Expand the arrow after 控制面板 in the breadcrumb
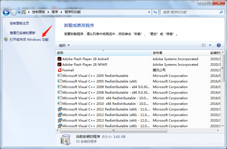Image resolution: width=227 pixels, height=149 pixels. [x=48, y=12]
